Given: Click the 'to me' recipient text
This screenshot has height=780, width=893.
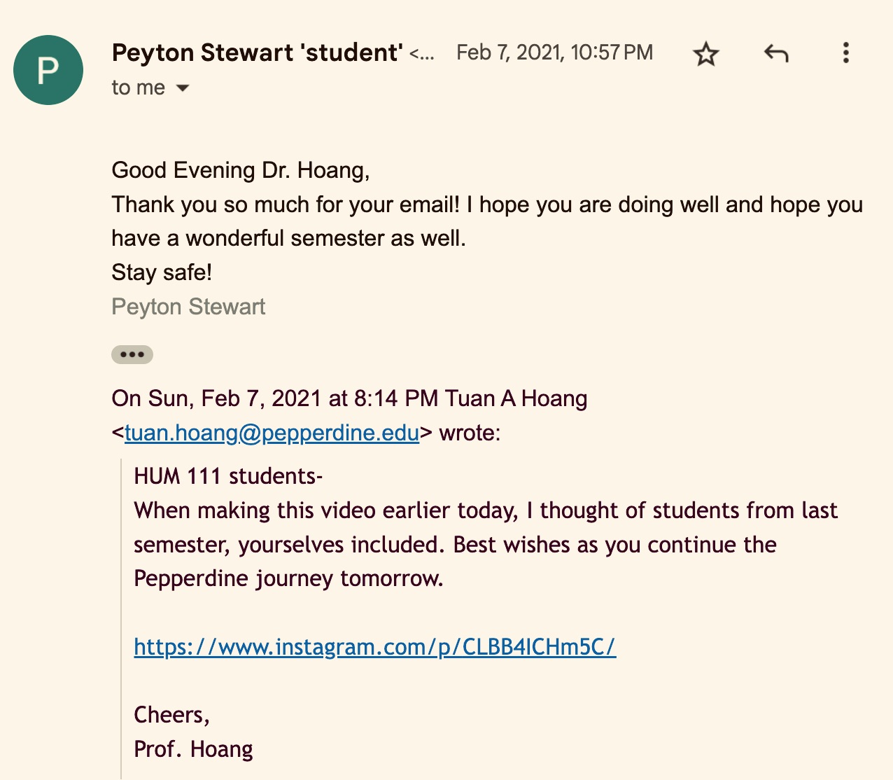Looking at the screenshot, I should click(x=139, y=88).
